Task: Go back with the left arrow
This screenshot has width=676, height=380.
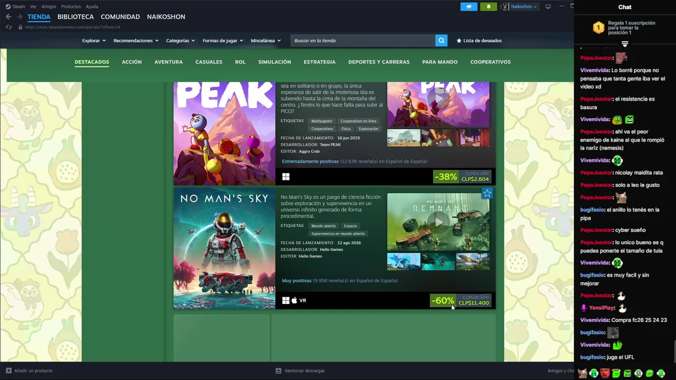Action: (8, 17)
